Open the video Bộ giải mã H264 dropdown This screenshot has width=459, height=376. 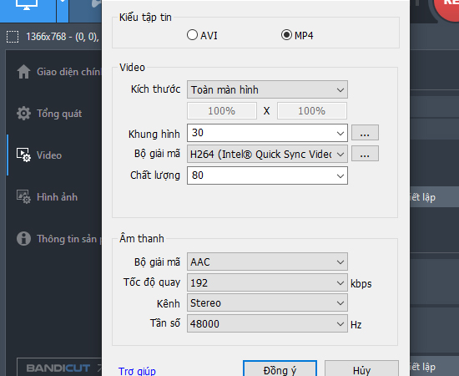click(x=267, y=154)
